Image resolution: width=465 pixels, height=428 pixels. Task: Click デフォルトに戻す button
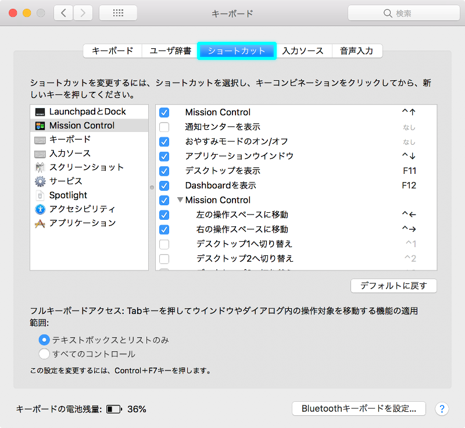(394, 286)
